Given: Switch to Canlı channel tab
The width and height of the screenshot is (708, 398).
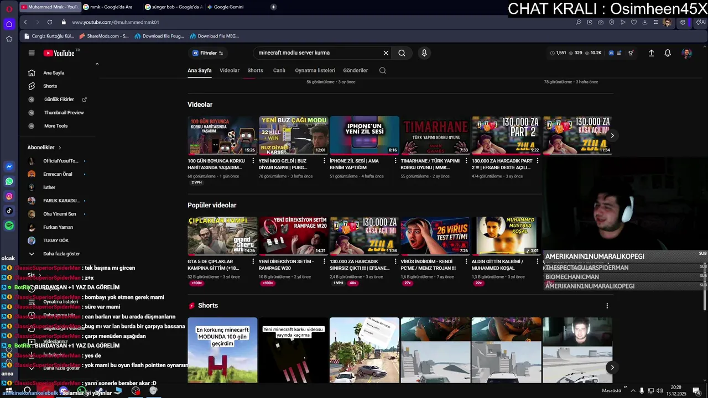Looking at the screenshot, I should tap(279, 71).
